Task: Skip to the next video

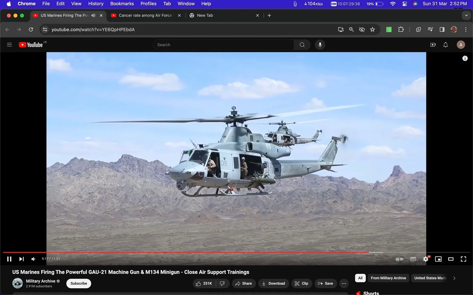Action: pyautogui.click(x=21, y=259)
